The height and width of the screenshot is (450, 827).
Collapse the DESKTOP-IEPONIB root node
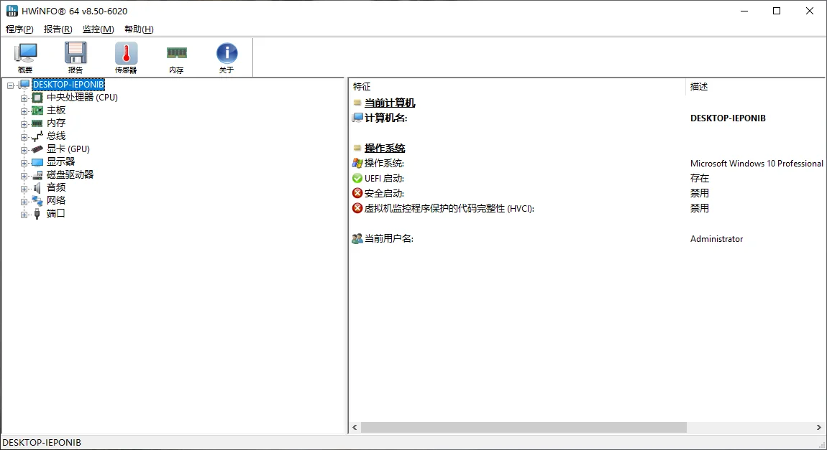(11, 85)
